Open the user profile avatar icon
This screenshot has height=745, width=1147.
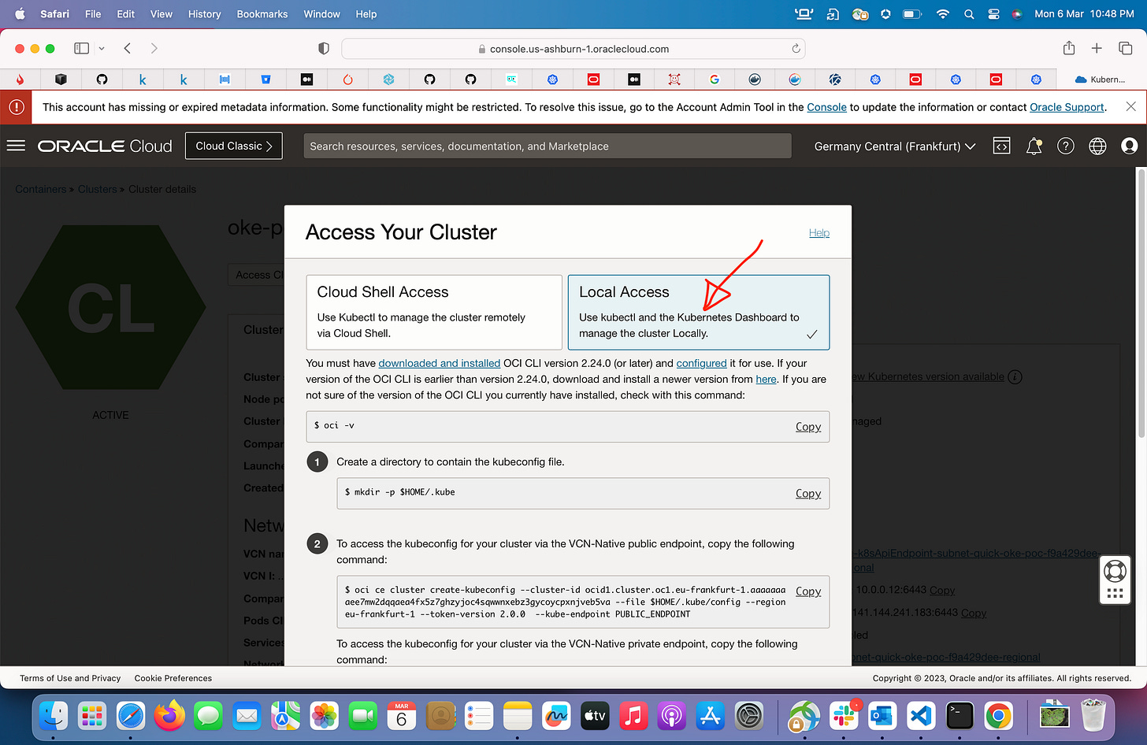click(1129, 146)
